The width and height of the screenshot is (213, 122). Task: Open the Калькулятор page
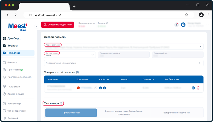click(x=14, y=104)
